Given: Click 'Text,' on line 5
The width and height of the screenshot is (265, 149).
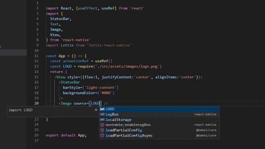Looking at the screenshot, I should [55, 24].
